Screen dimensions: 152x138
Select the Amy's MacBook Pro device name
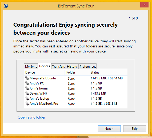pos(44,104)
